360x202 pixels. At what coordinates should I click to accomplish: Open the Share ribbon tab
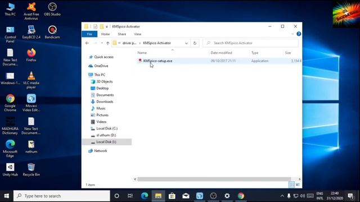[122, 34]
